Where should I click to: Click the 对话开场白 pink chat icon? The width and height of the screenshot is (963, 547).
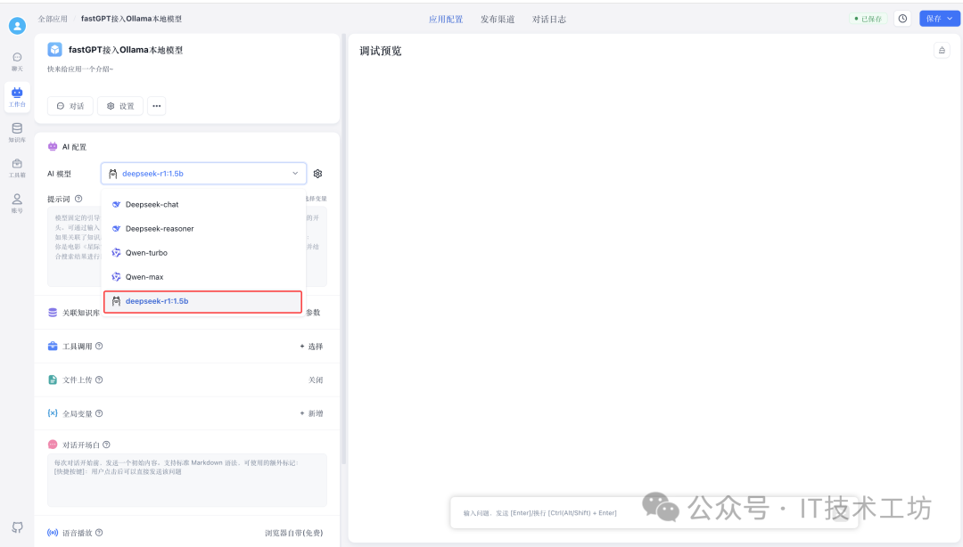pos(53,445)
